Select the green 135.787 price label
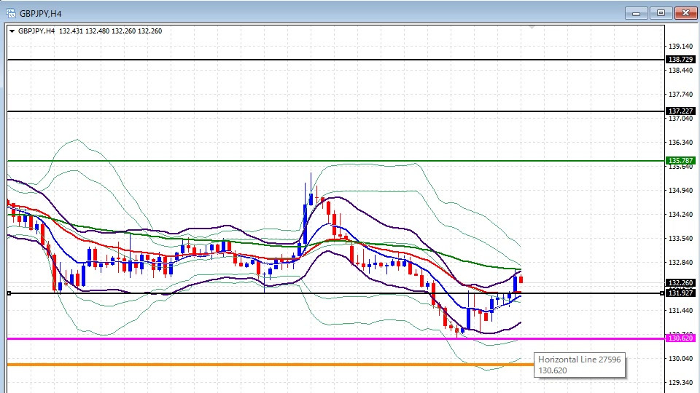The image size is (700, 393). [680, 160]
